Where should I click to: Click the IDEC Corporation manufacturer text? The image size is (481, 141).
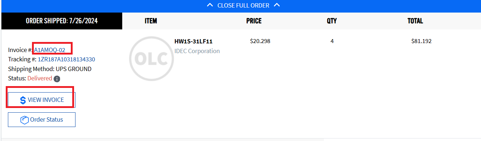[197, 51]
